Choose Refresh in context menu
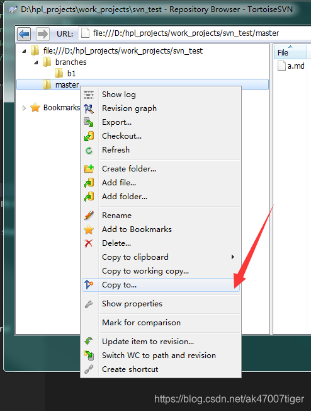This screenshot has height=411, width=311. tap(161, 150)
